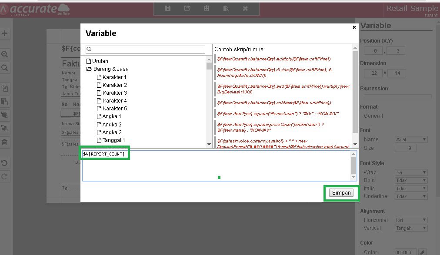
Task: Select Tanggal 1 in the variable list
Action: coord(113,140)
